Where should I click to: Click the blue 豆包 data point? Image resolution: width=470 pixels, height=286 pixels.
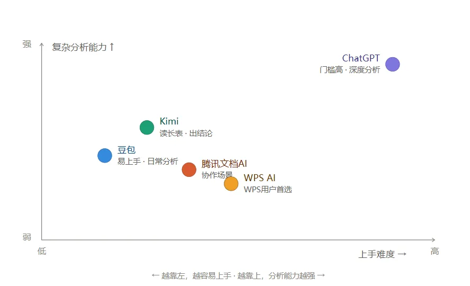(105, 156)
